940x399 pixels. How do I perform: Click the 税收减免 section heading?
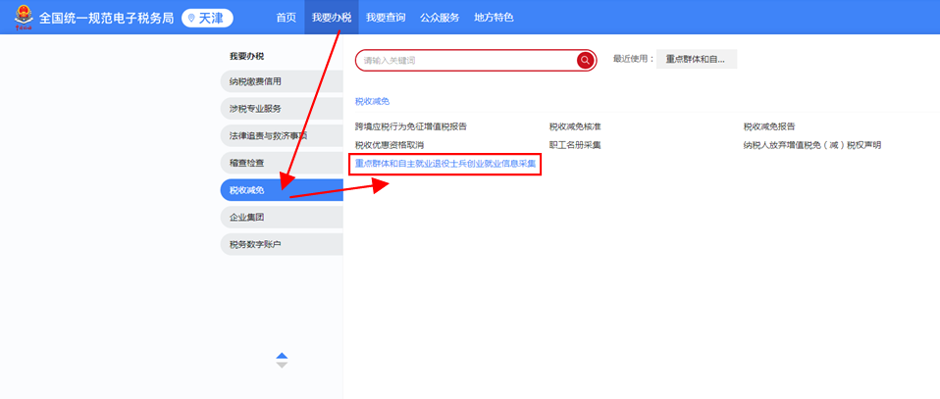click(372, 101)
